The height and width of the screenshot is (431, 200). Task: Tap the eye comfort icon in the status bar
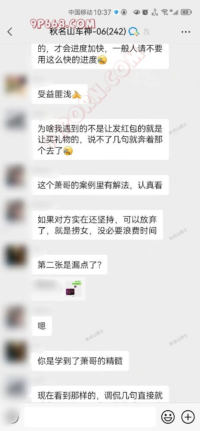pyautogui.click(x=136, y=12)
